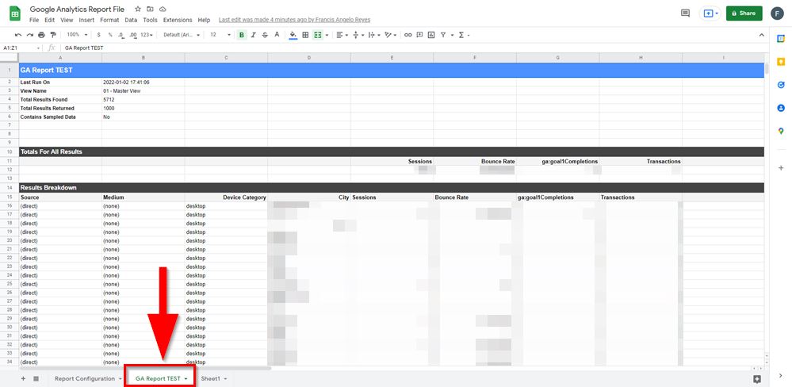Hide the menus with caret

point(762,35)
